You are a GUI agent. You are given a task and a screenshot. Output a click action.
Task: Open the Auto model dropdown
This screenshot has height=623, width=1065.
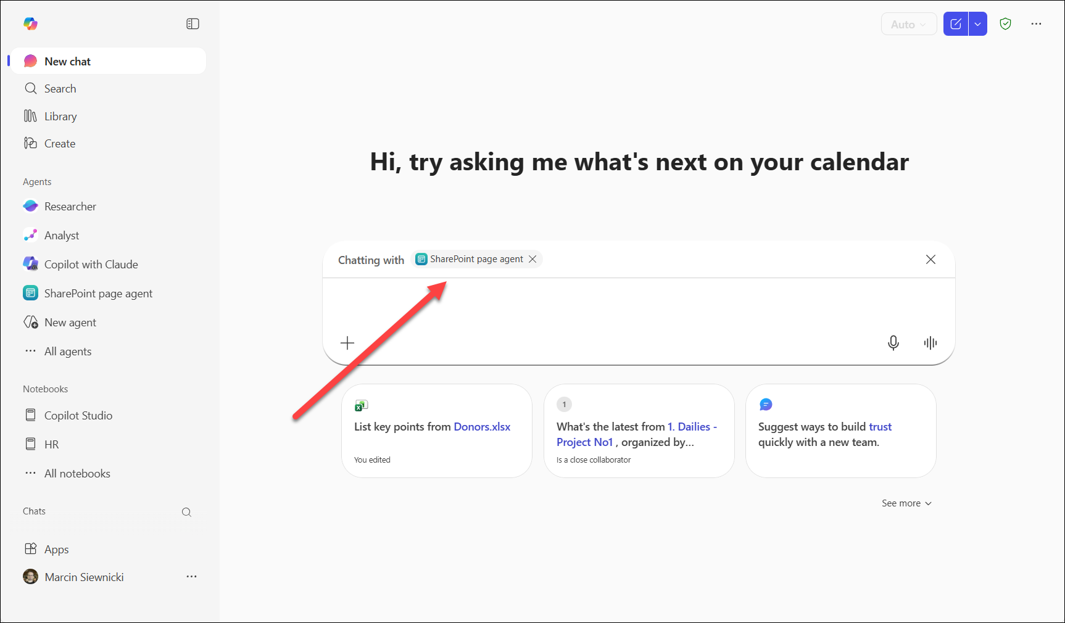(x=908, y=24)
